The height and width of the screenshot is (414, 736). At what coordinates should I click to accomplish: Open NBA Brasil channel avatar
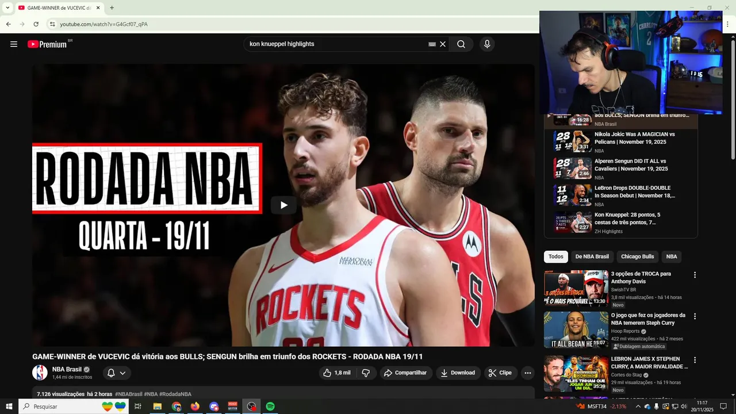(40, 373)
